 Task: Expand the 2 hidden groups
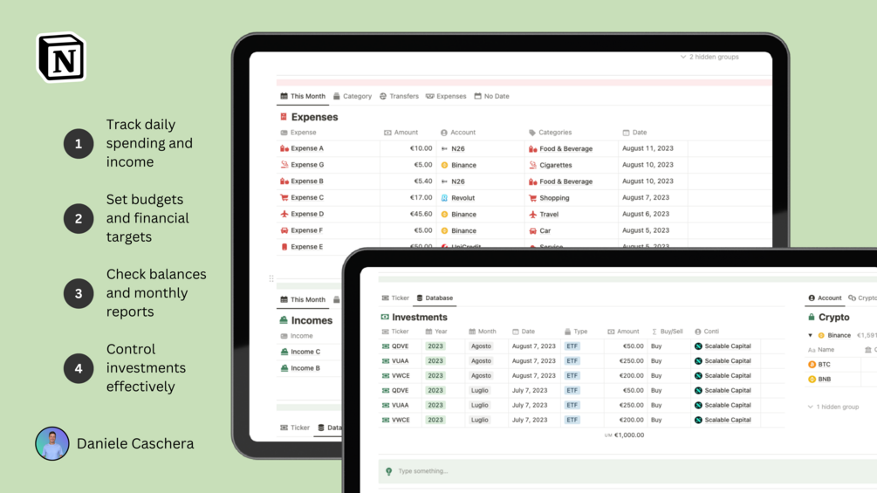709,57
